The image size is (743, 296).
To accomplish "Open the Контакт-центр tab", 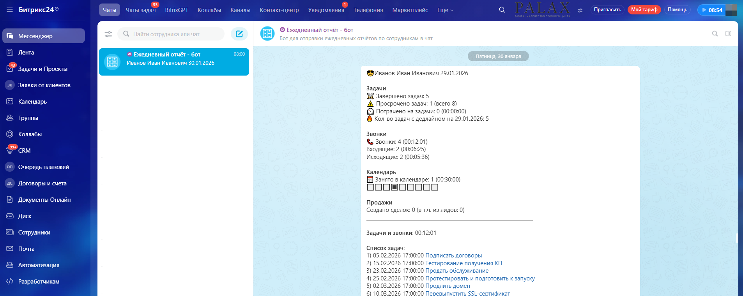I will 279,10.
